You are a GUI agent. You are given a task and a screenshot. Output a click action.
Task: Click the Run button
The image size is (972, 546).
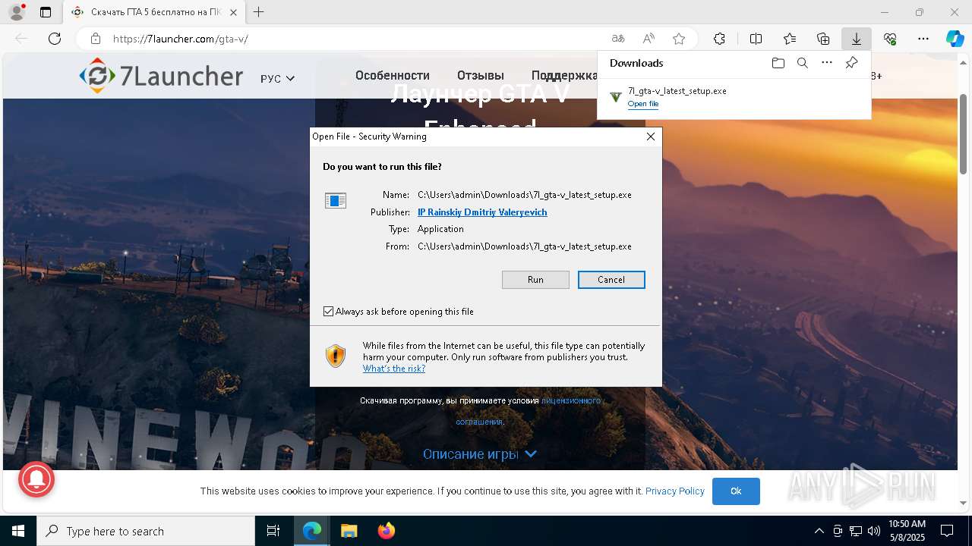pos(535,280)
